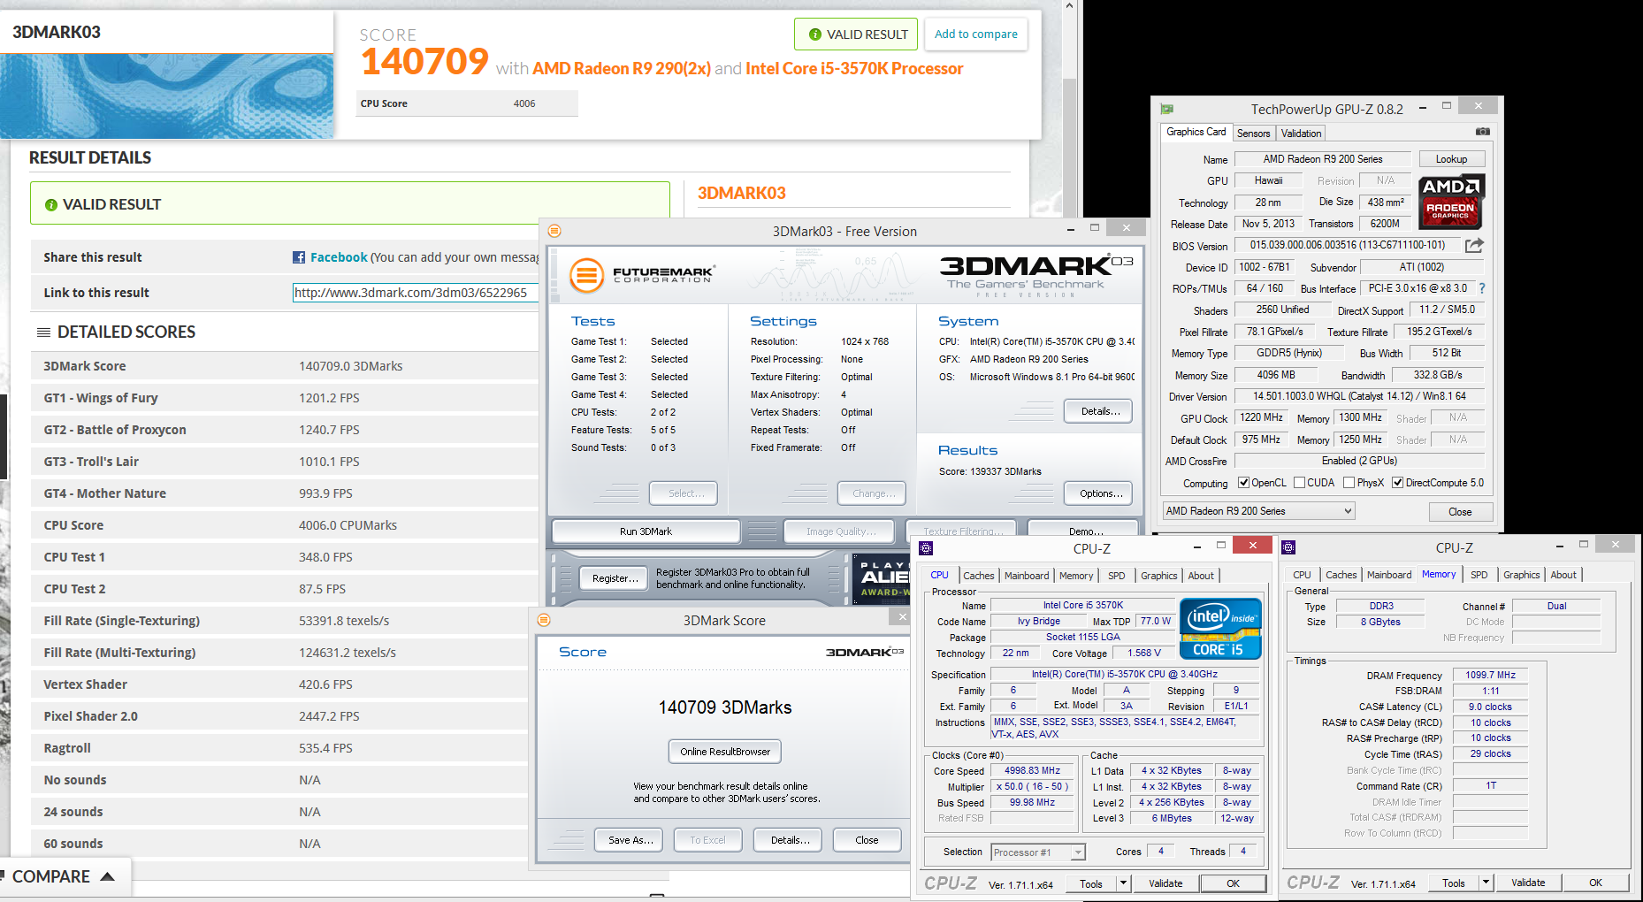Click the GPU-Z screenshot camera icon

pyautogui.click(x=1482, y=132)
